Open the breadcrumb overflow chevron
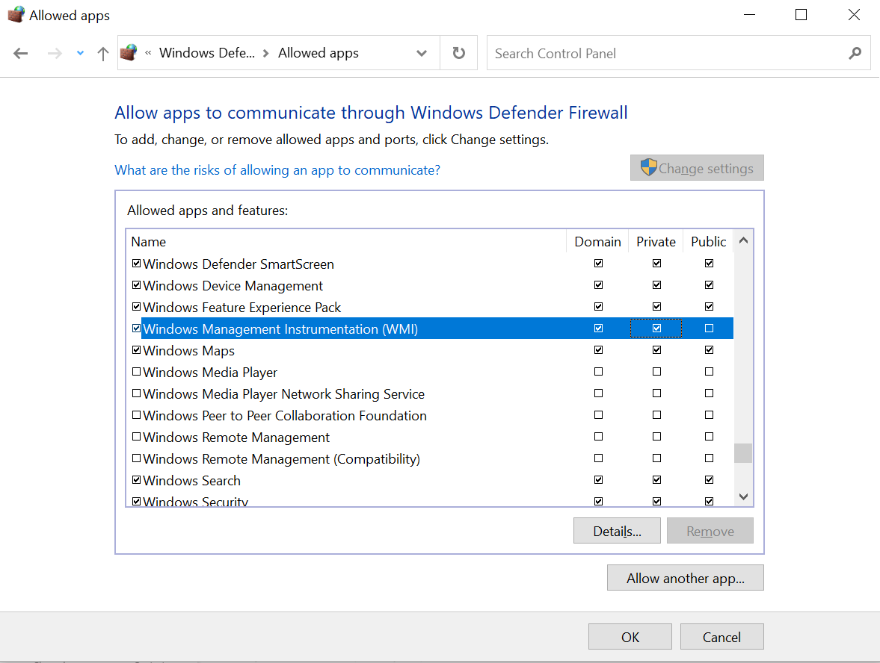 point(148,53)
